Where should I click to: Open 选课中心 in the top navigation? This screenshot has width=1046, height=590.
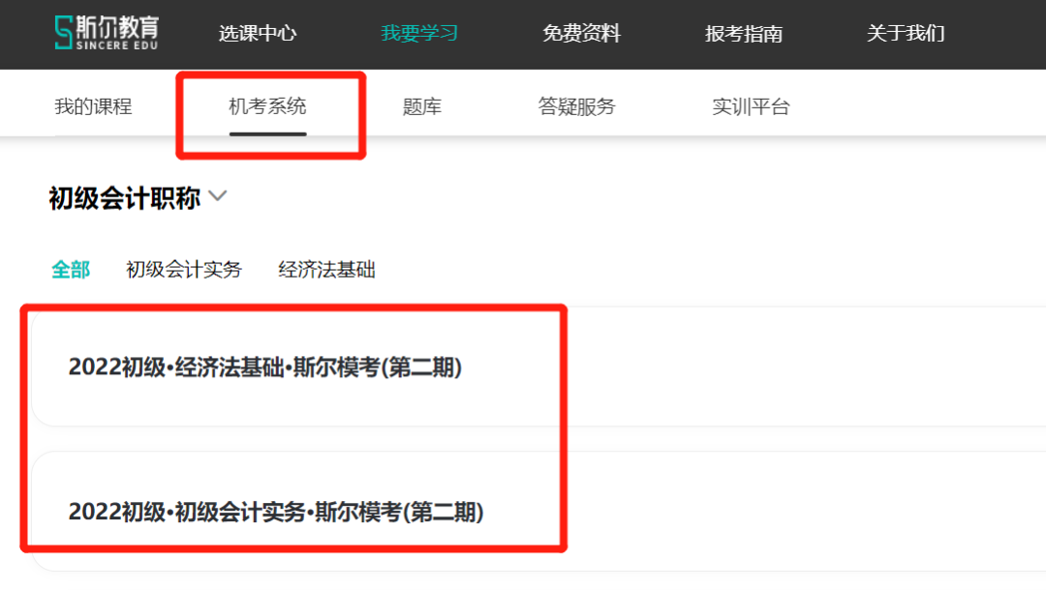point(258,33)
